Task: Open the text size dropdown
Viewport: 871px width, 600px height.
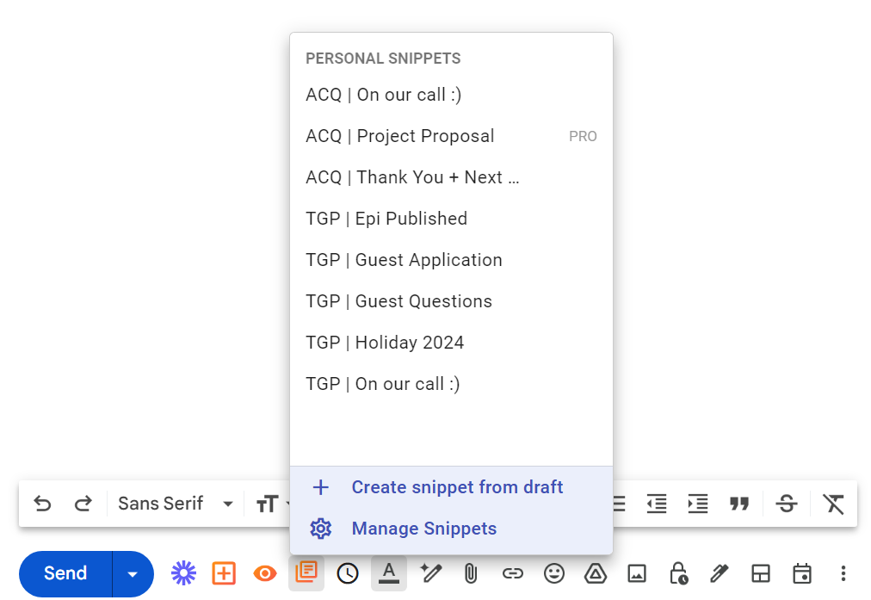Action: (272, 504)
